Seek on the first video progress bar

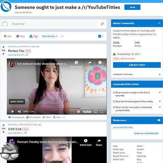click(57, 108)
